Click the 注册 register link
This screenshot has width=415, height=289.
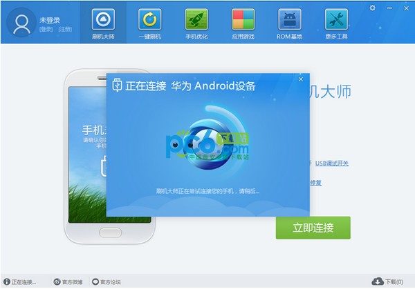click(65, 29)
